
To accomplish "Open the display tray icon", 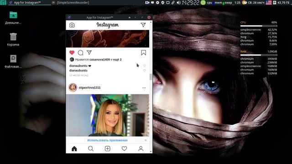I will (168, 3).
